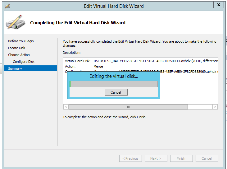Click the Edit Virtual Hard Disk Wizard title bar
The width and height of the screenshot is (227, 169).
tap(114, 6)
